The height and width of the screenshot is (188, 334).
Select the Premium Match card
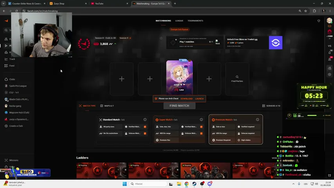click(x=236, y=130)
